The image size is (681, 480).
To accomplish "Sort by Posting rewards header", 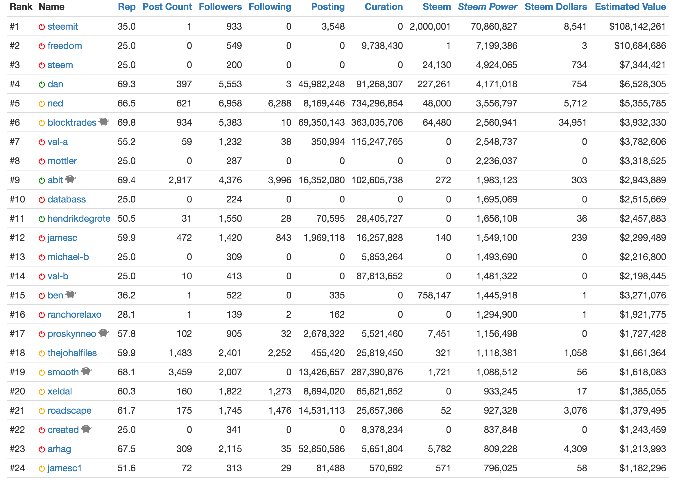I will coord(328,7).
